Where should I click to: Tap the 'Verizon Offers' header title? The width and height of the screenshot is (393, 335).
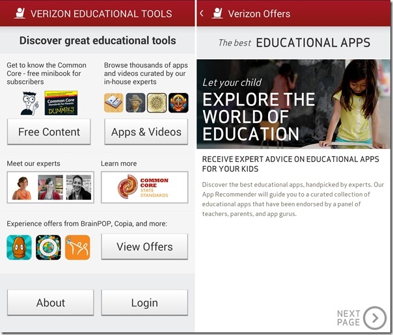click(259, 14)
